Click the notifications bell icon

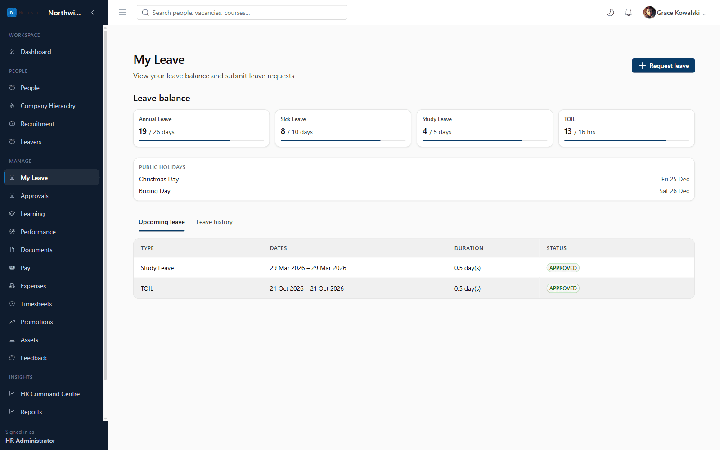pos(629,13)
